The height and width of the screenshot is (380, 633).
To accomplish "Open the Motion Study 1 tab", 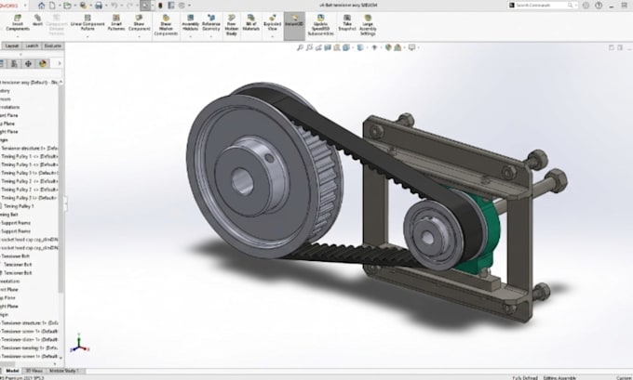I will click(64, 371).
